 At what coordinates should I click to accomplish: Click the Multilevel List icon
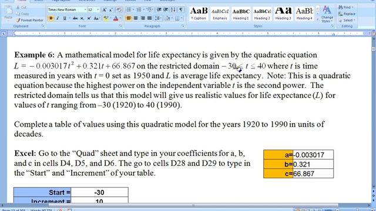[149, 9]
